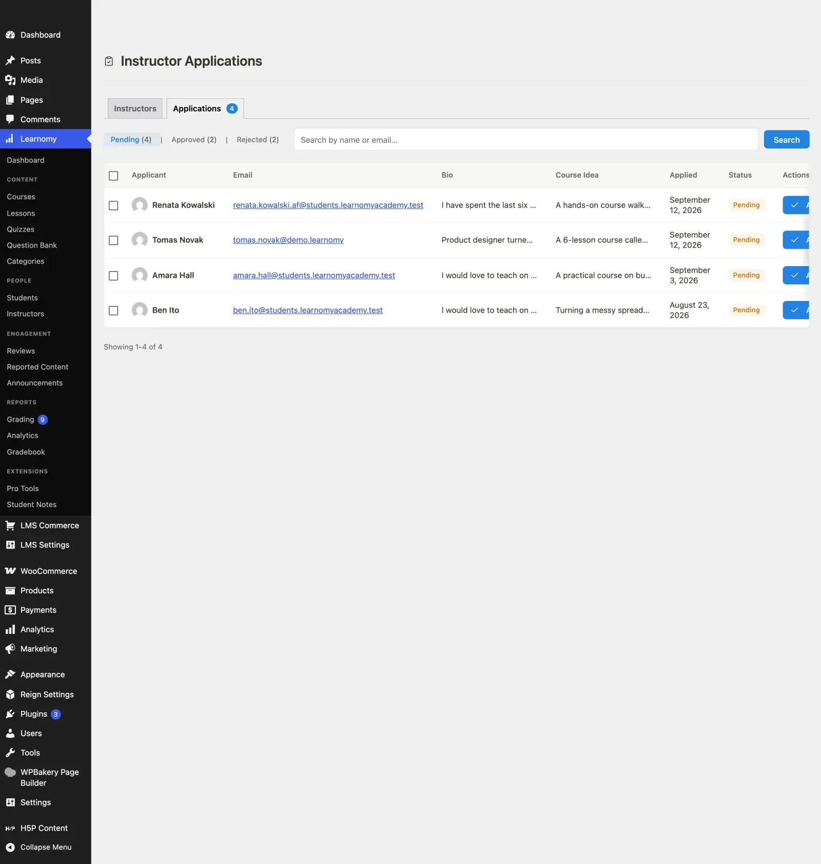The height and width of the screenshot is (864, 821).
Task: Click the Plugins plug icon
Action: 10,714
